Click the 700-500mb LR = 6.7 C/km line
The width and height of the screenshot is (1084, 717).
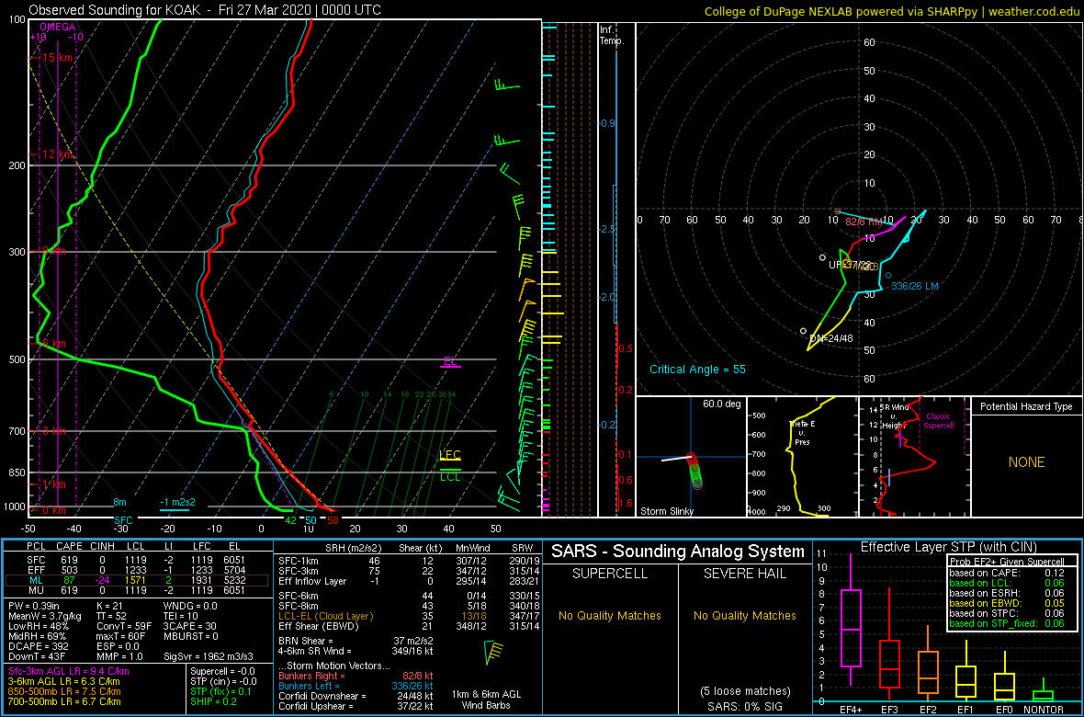tap(63, 701)
